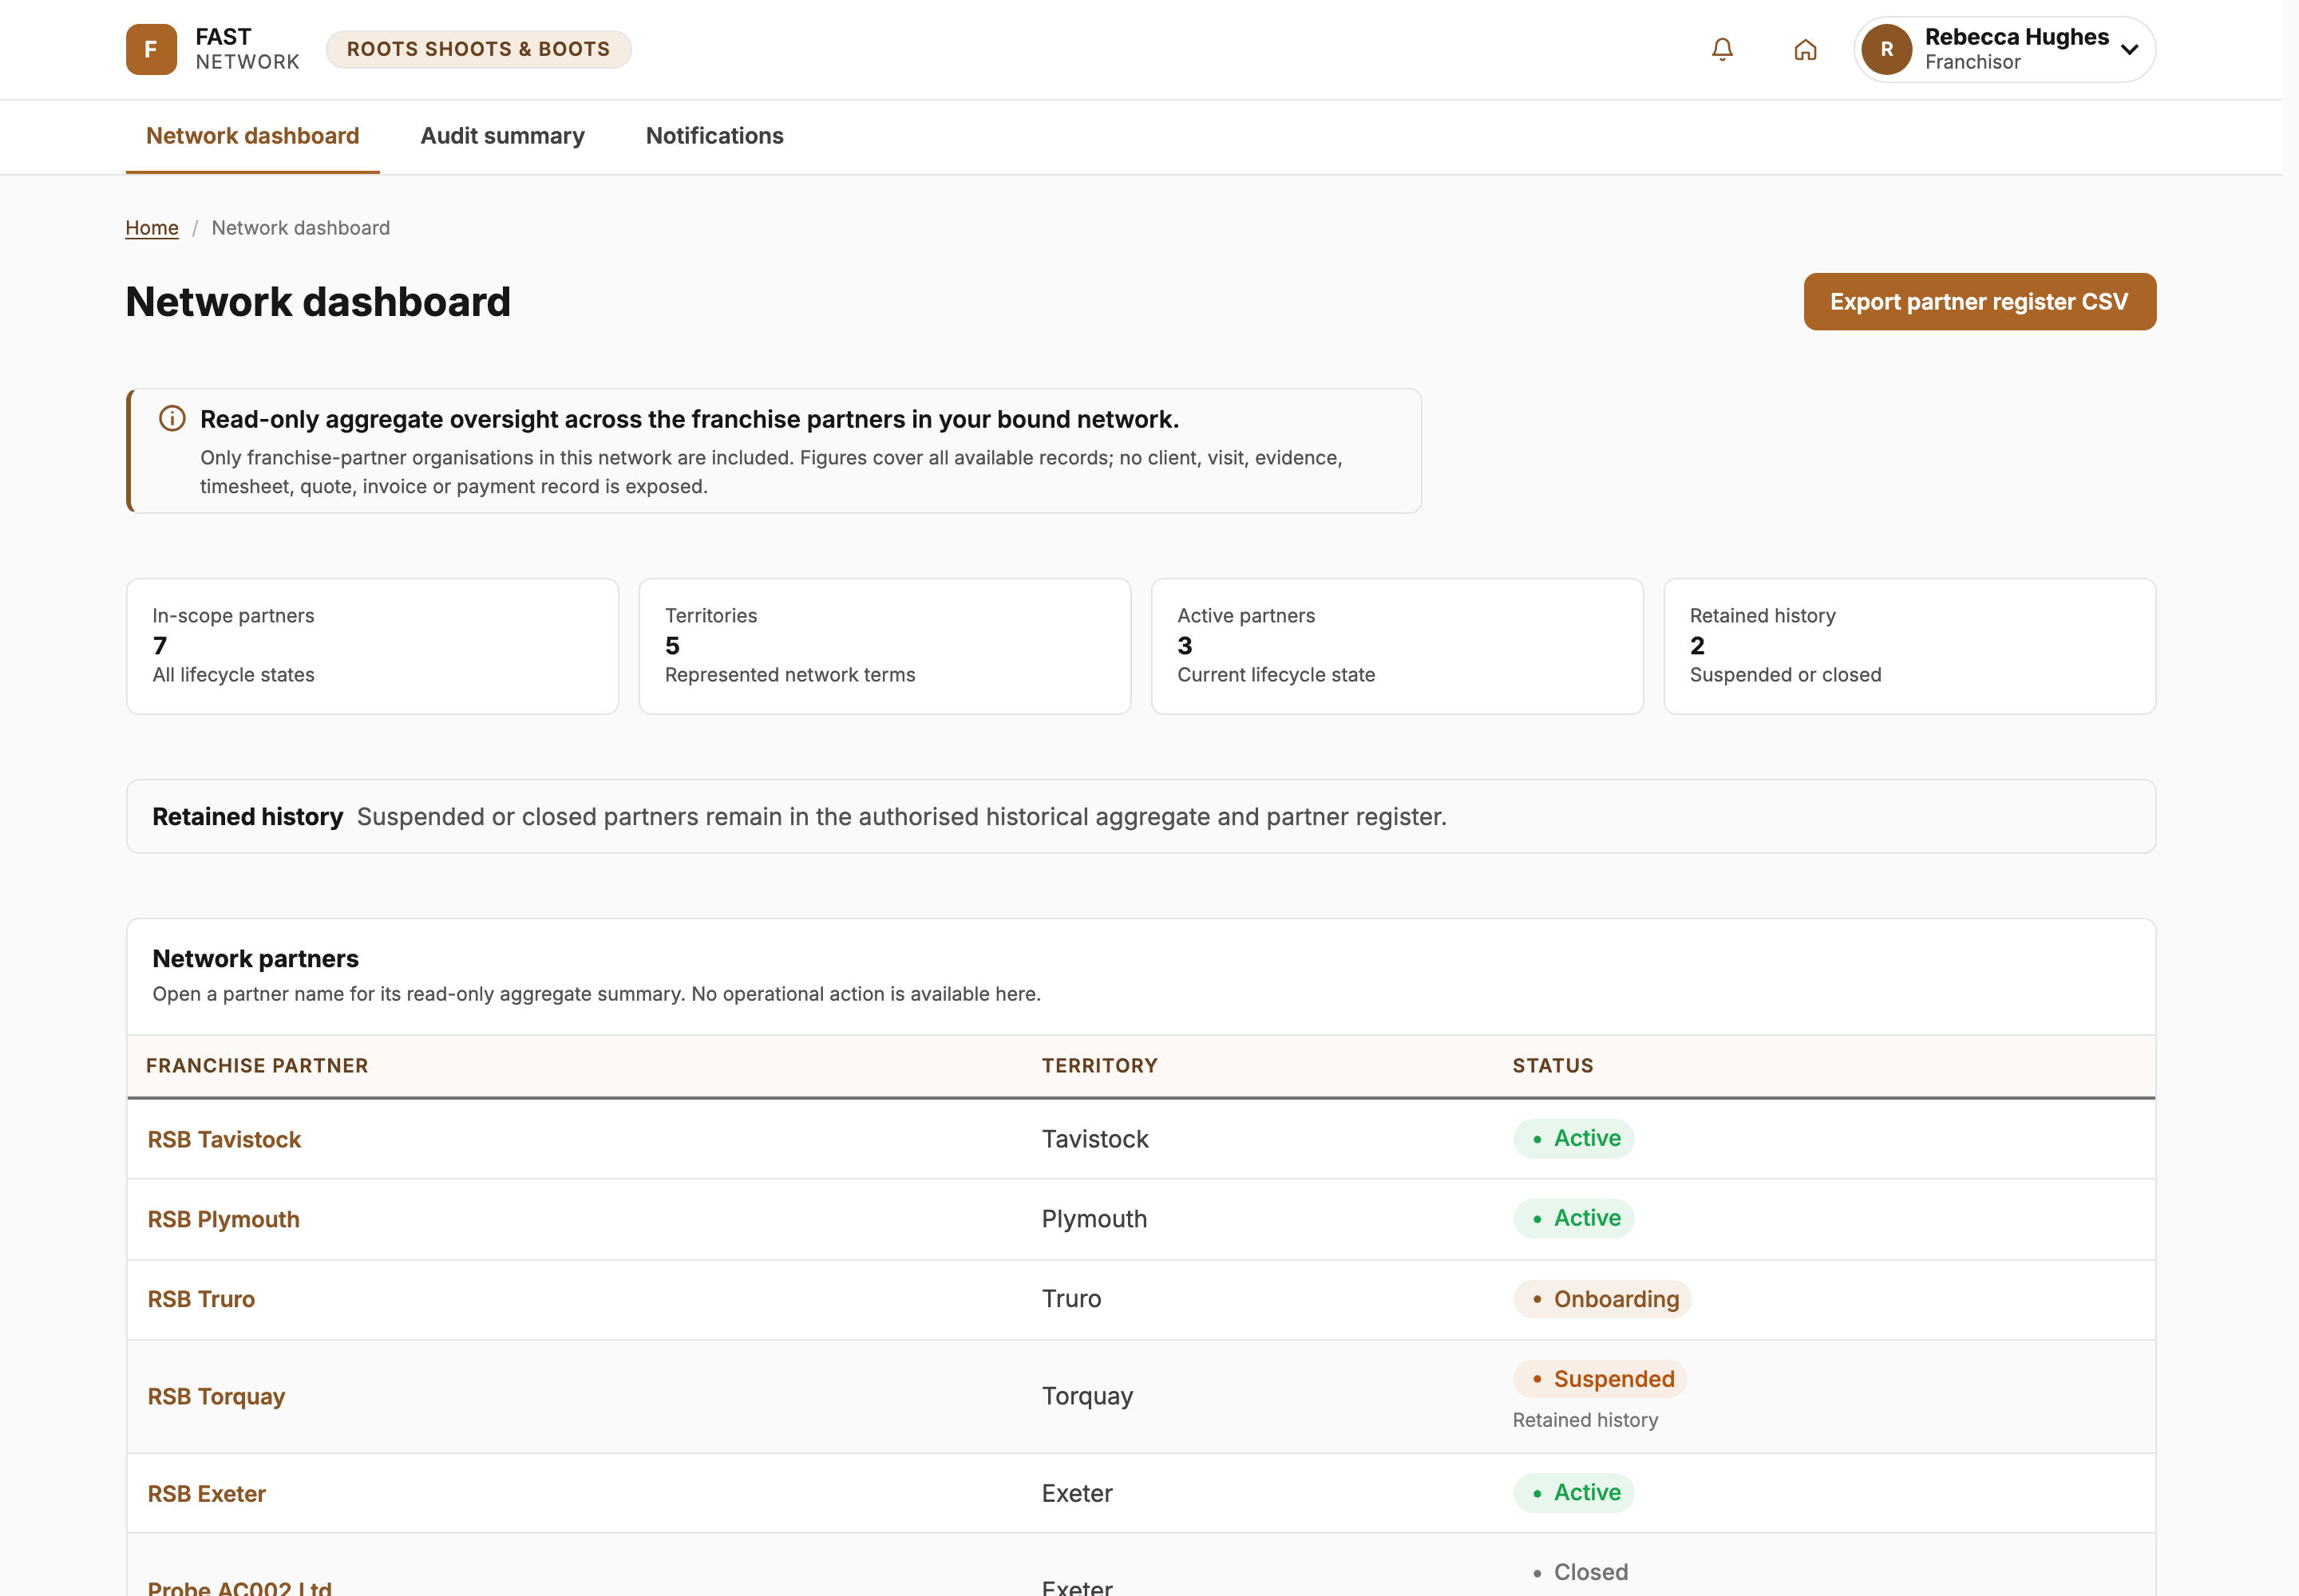This screenshot has height=1596, width=2299.
Task: Click the Network partners heading
Action: pyautogui.click(x=255, y=958)
